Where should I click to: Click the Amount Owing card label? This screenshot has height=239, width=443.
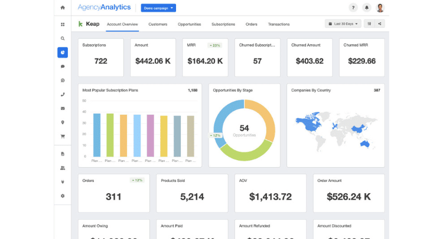[95, 226]
